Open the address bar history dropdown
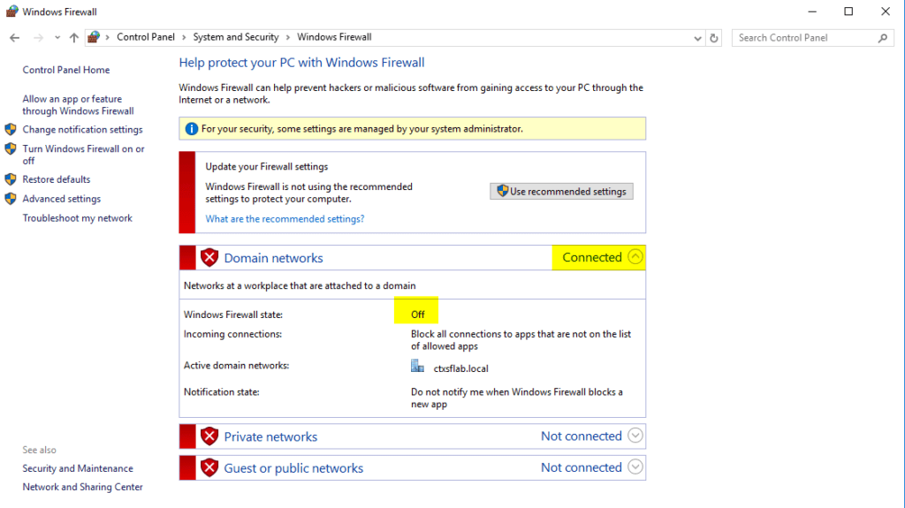This screenshot has height=508, width=905. point(697,38)
